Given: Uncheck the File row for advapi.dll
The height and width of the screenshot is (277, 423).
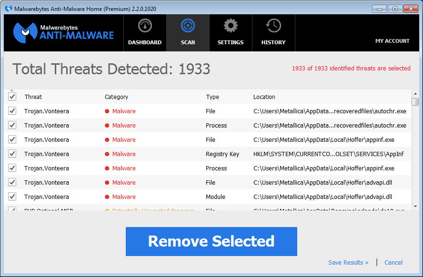Looking at the screenshot, I should pyautogui.click(x=12, y=182).
